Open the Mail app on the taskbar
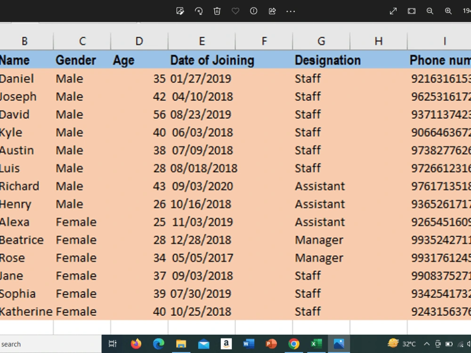471x353 pixels. pos(203,344)
